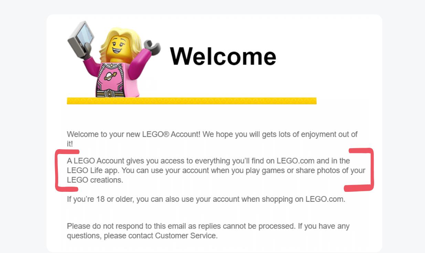Click LEGO.com in the shopping sentence
The height and width of the screenshot is (253, 425).
pyautogui.click(x=324, y=199)
